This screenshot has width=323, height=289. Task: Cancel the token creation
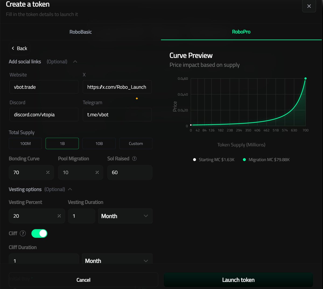click(83, 280)
